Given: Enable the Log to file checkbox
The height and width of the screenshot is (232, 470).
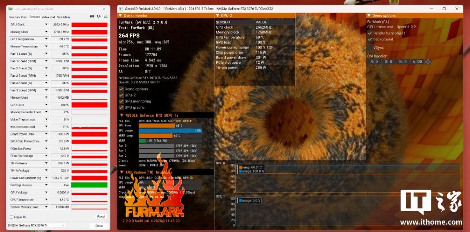Looking at the screenshot, I should [11, 217].
